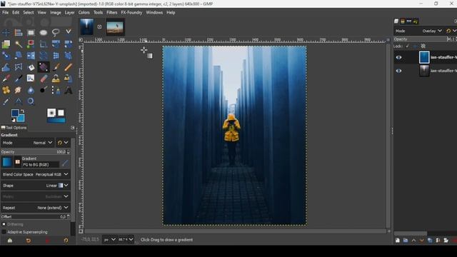Select the Zoom magnifier tool
The width and height of the screenshot is (457, 257).
pyautogui.click(x=31, y=101)
